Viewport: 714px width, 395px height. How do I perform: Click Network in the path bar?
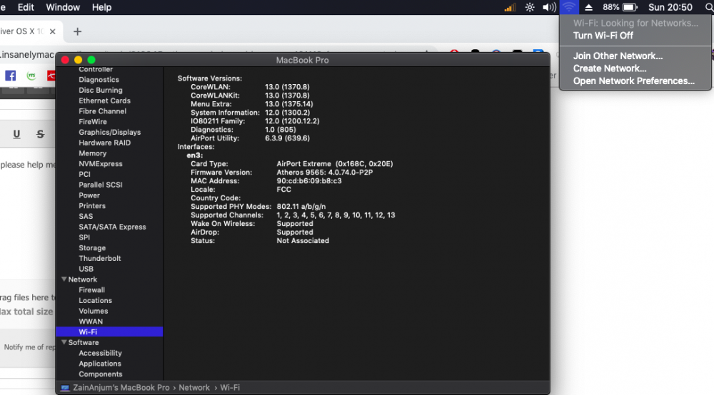pyautogui.click(x=194, y=388)
